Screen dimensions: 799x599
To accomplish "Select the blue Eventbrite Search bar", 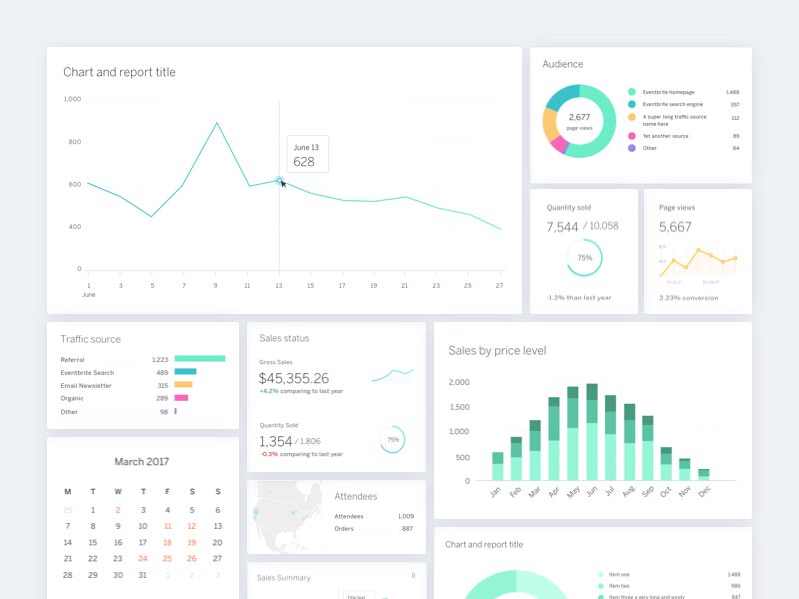I will 185,371.
